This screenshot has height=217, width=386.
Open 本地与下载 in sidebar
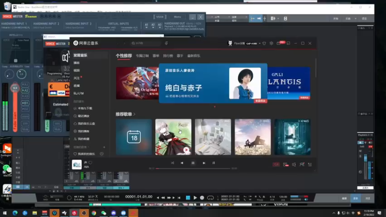[85, 108]
